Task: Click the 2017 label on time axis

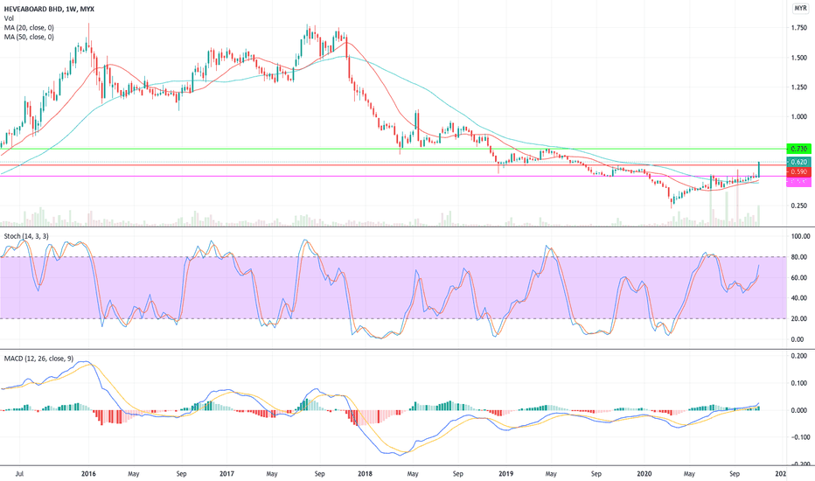Action: tap(226, 474)
